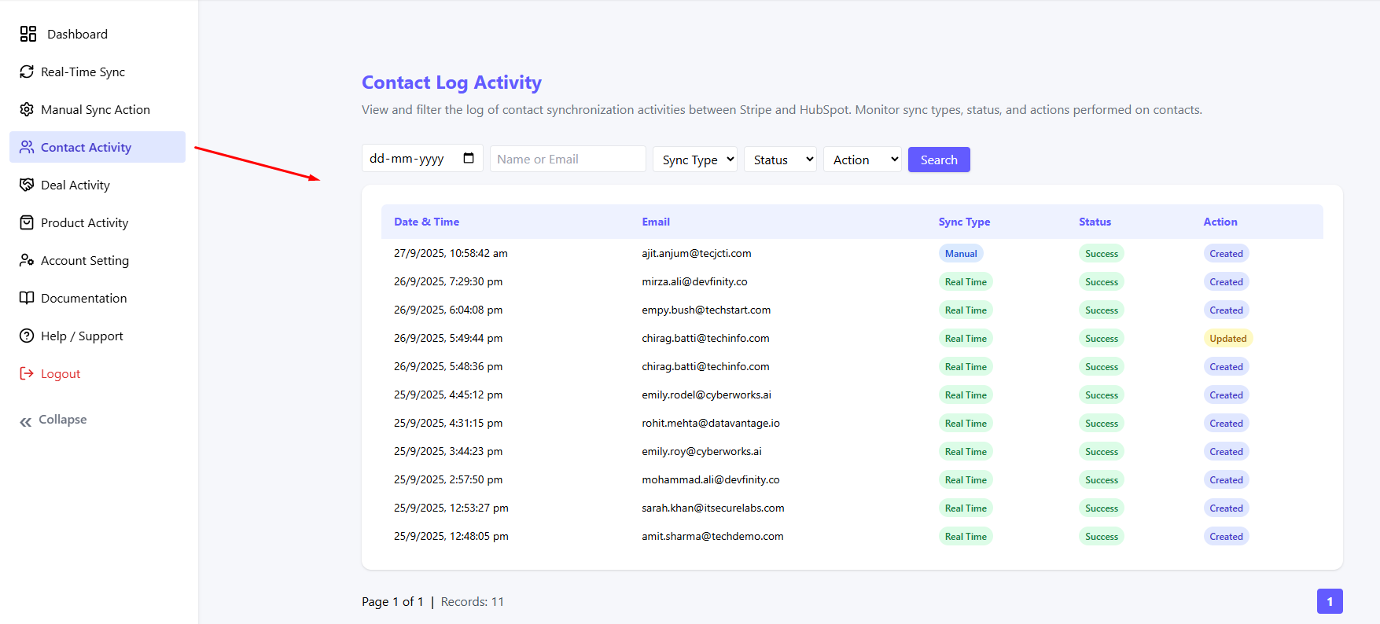Screen dimensions: 1380x624
Task: Click timestamp 25/9/2025, 12:48:05 pm
Action: click(x=451, y=536)
